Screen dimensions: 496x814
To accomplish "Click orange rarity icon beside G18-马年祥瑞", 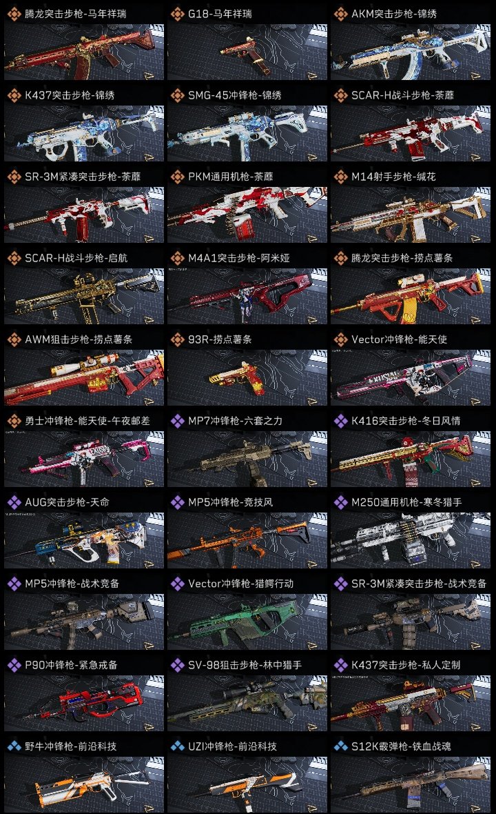I will (177, 14).
